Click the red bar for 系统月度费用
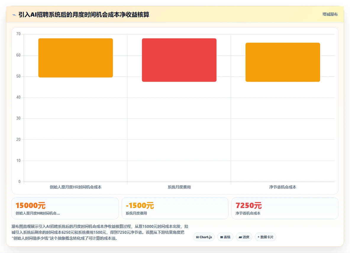The width and height of the screenshot is (350, 253). point(179,60)
